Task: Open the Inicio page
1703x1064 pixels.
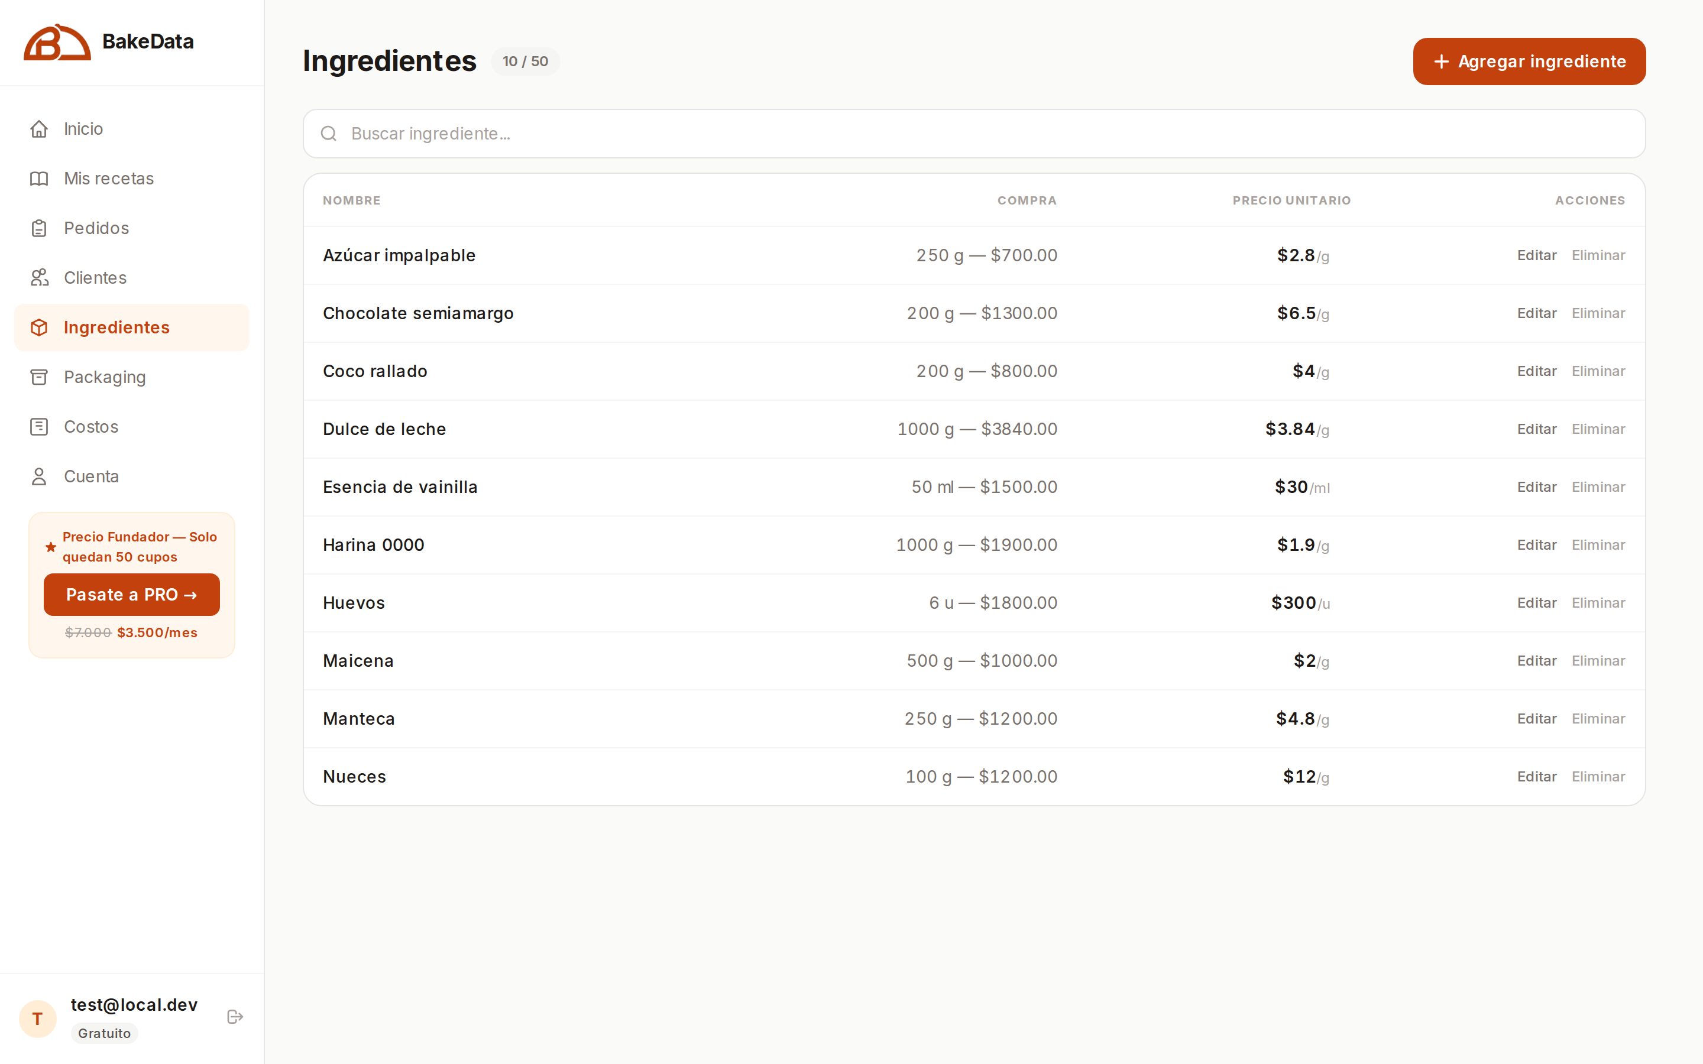Action: pos(132,129)
